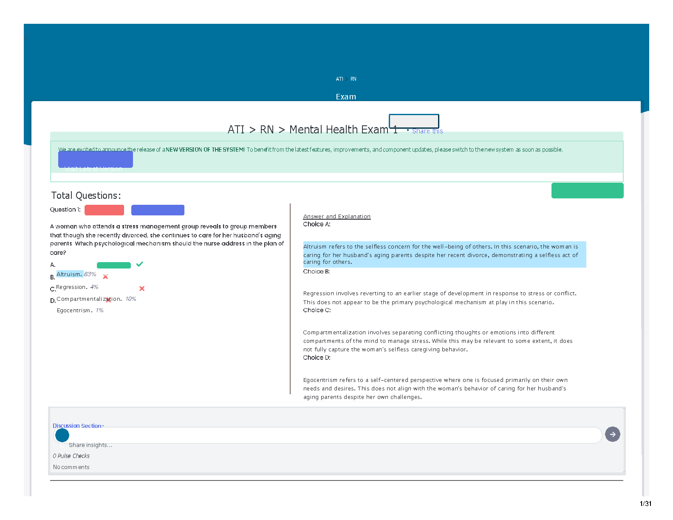Click the red X overlapping Compartmentalization
673x520 pixels.
tap(108, 300)
